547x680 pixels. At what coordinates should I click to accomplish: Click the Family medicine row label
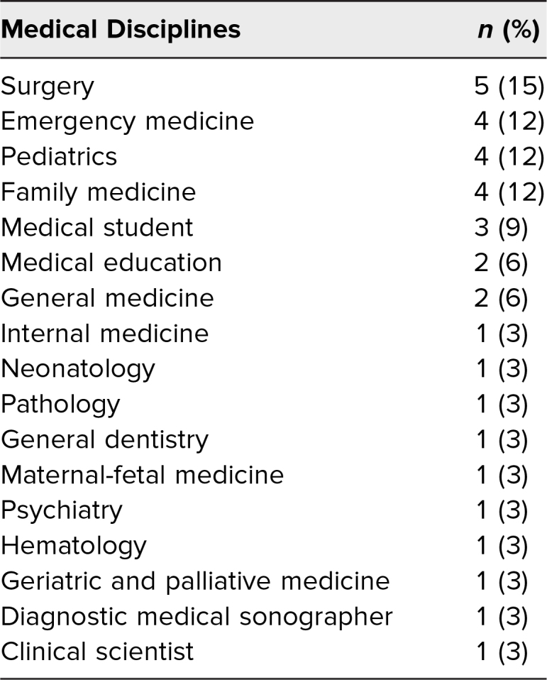click(x=99, y=193)
